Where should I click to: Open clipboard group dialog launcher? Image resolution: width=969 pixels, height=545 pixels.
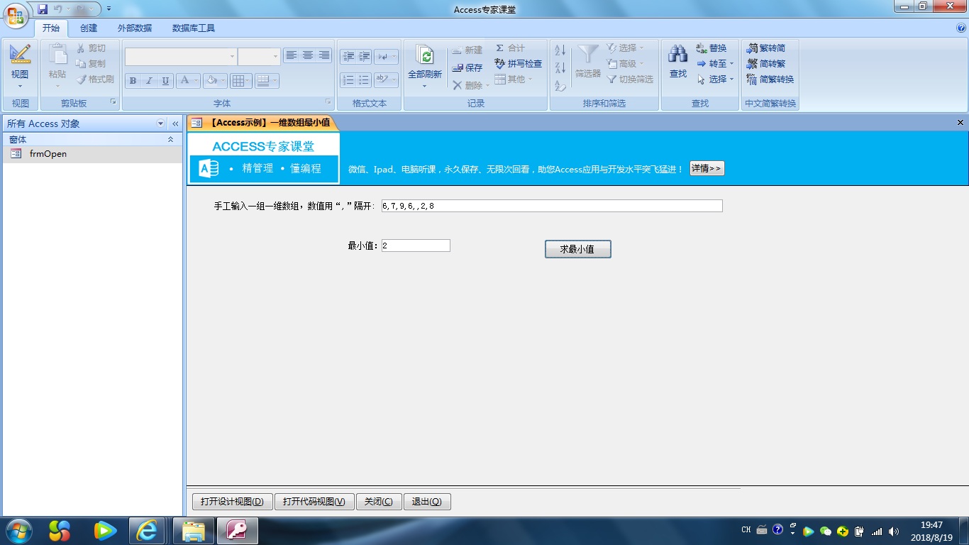[x=113, y=102]
